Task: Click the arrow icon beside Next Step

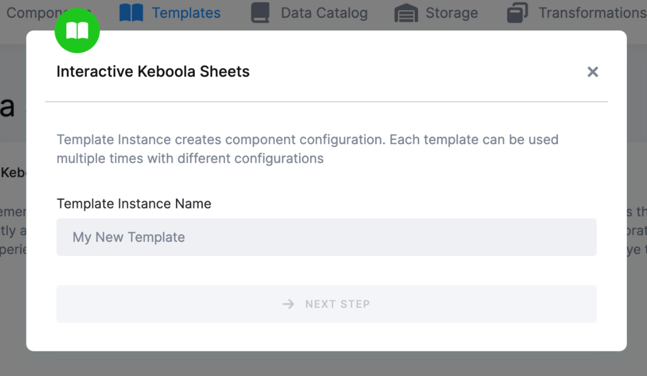Action: (x=289, y=304)
